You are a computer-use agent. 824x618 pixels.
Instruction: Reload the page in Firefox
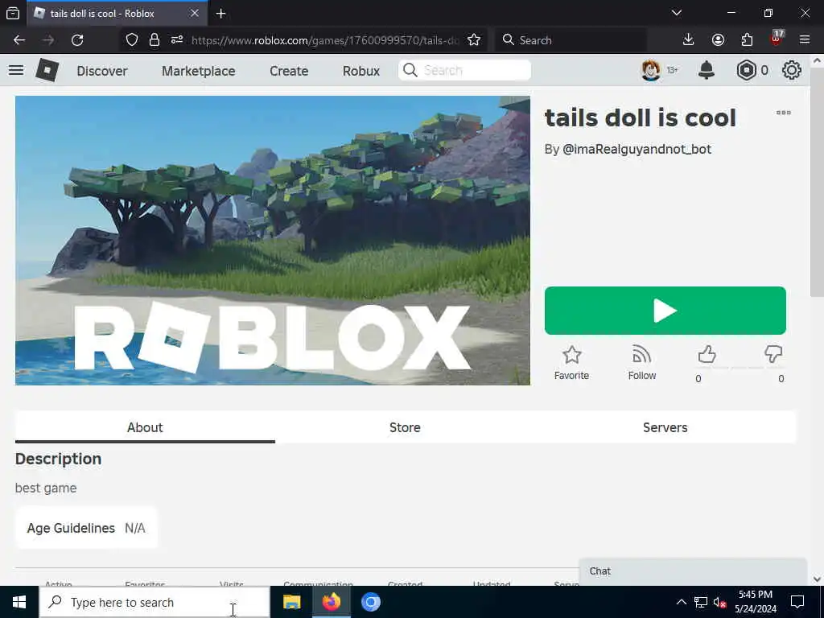(x=77, y=40)
